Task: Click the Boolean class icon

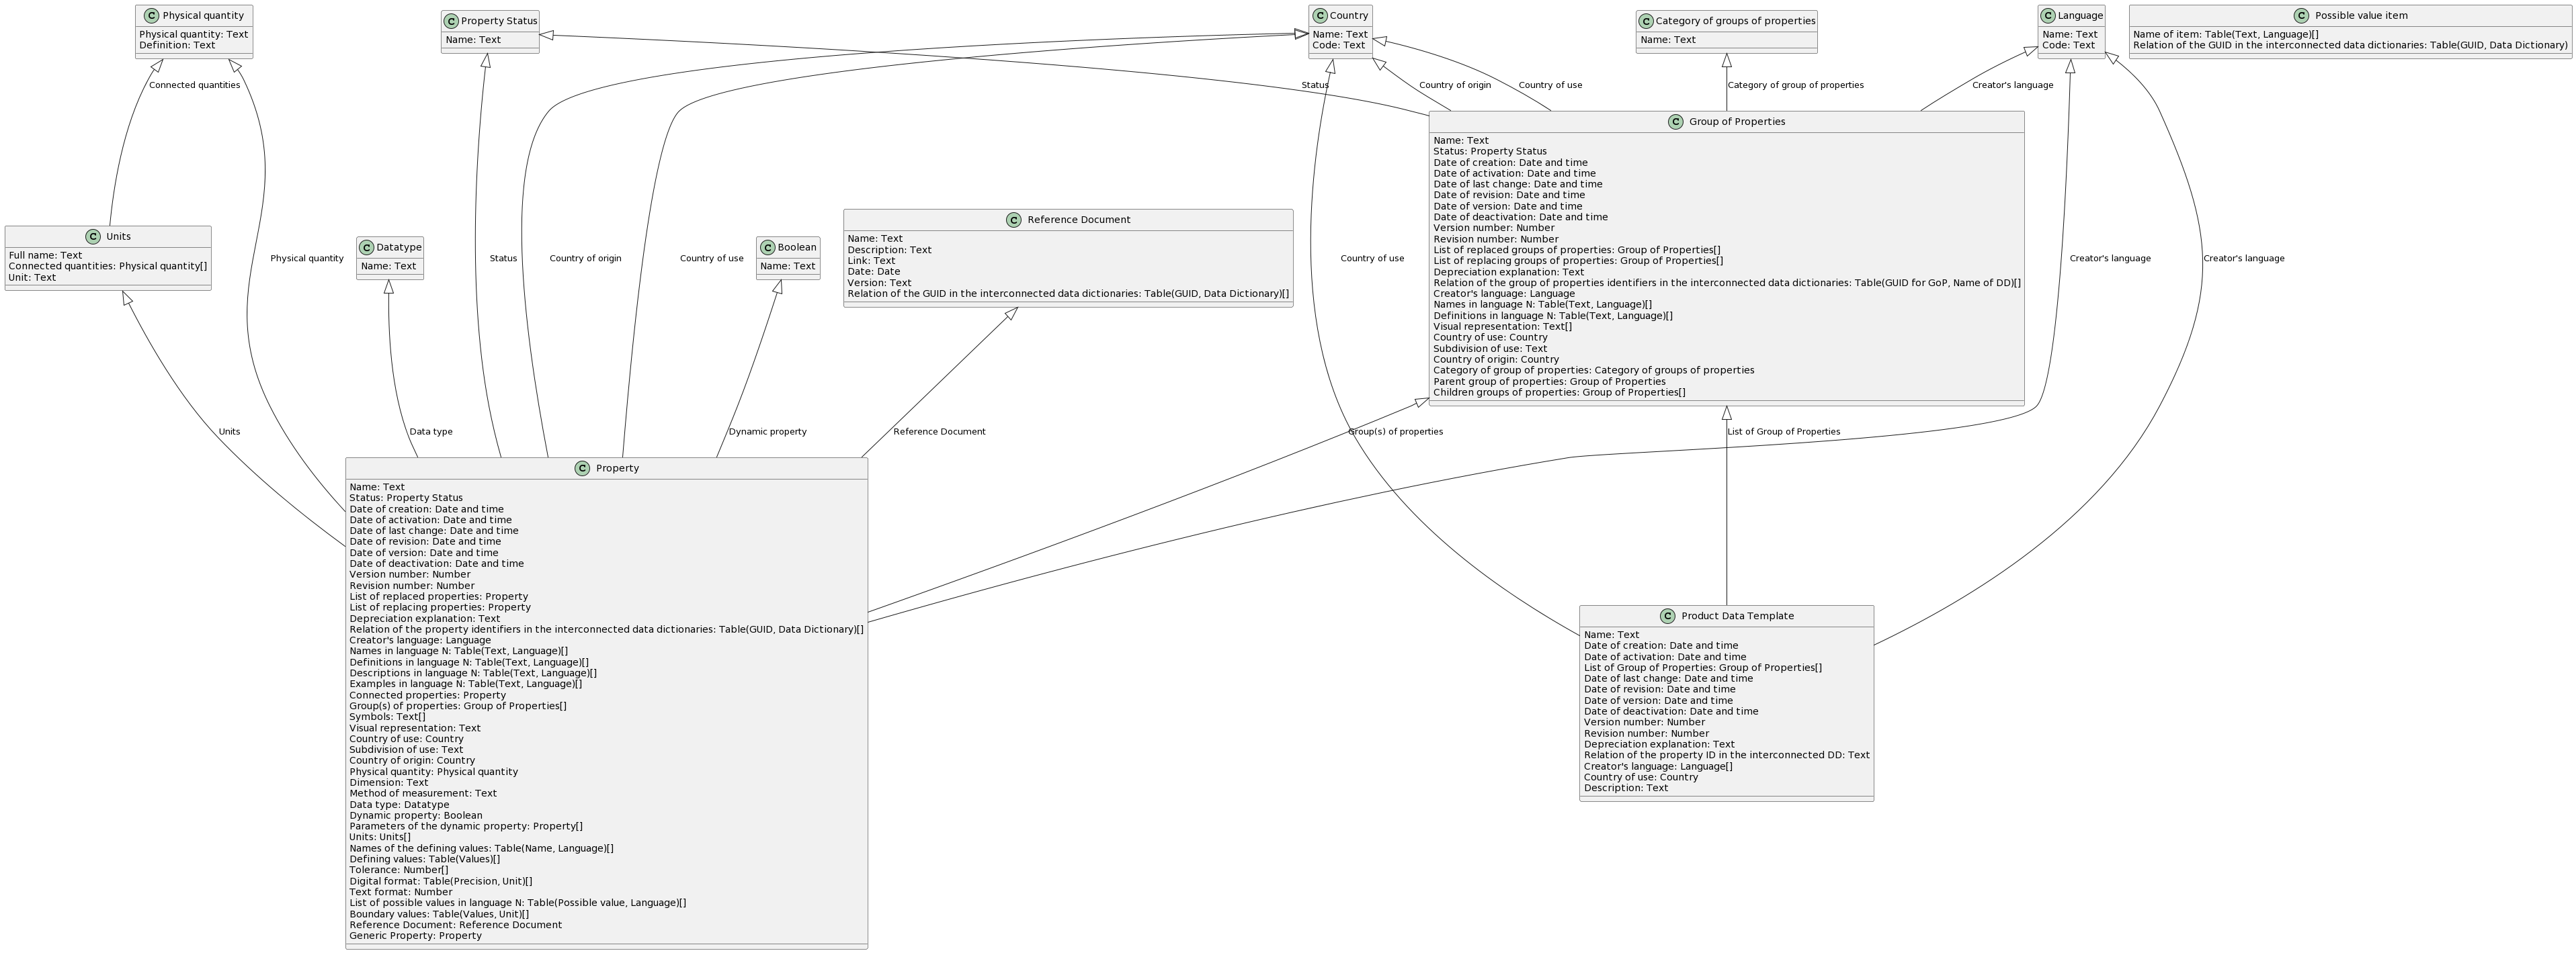Action: pyautogui.click(x=767, y=246)
